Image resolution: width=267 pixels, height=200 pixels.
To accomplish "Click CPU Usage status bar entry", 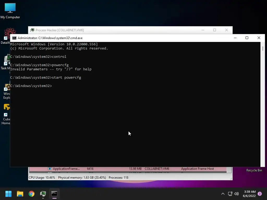I will (x=42, y=178).
